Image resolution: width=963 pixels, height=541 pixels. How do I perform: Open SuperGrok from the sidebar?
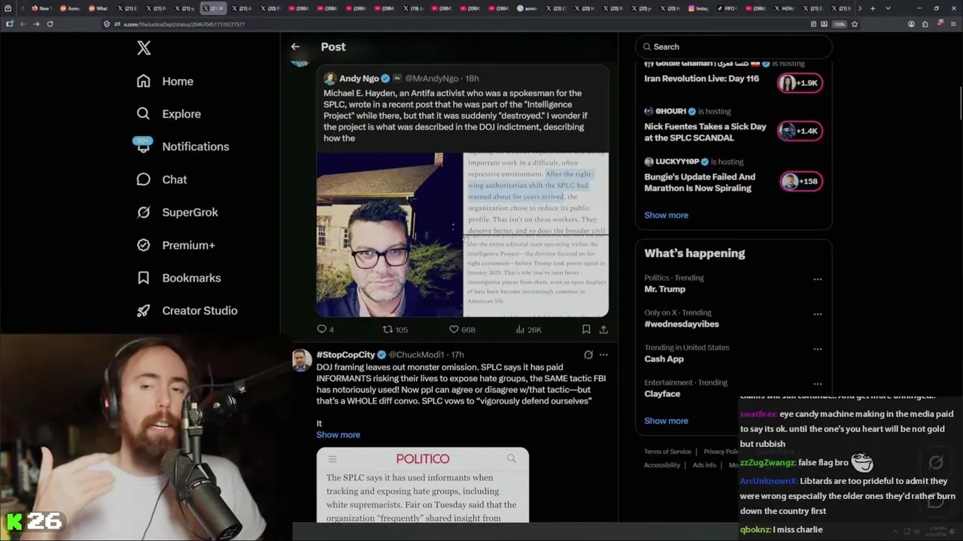177,212
